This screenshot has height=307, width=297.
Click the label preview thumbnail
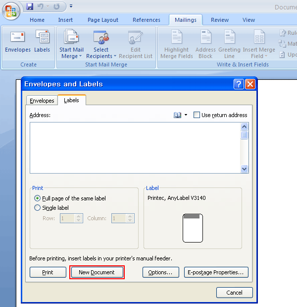(193, 228)
